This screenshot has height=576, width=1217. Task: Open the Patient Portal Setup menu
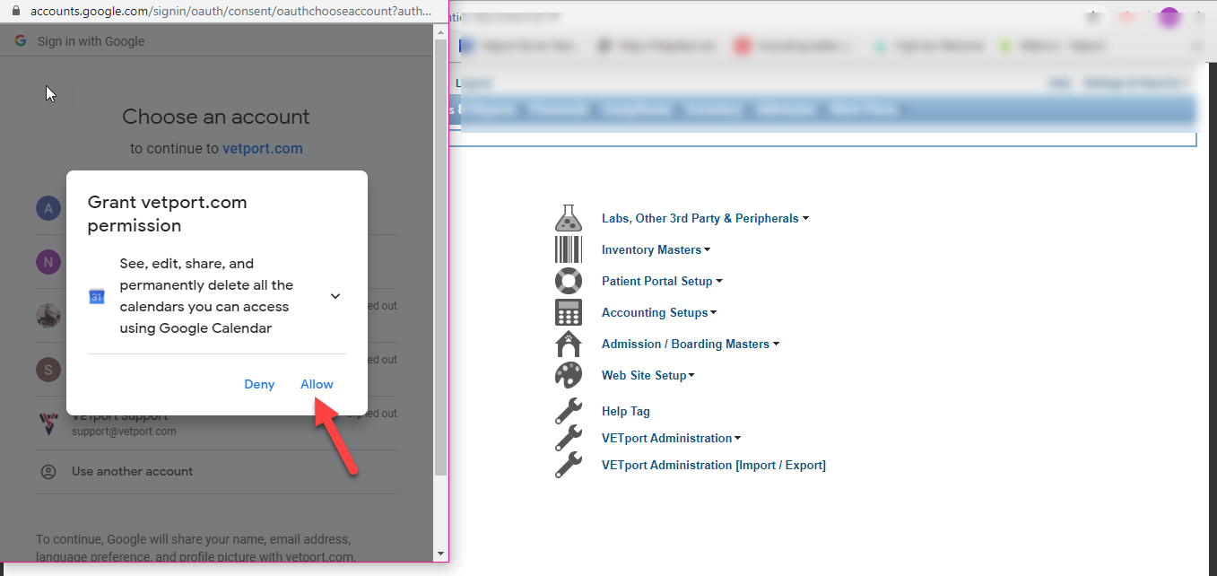coord(657,281)
